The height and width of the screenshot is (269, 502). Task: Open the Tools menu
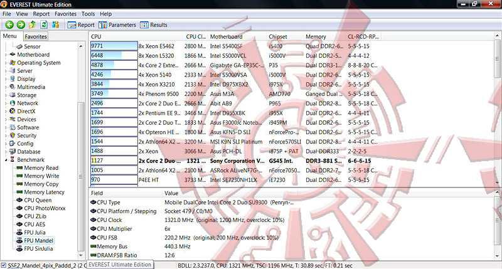(x=88, y=14)
